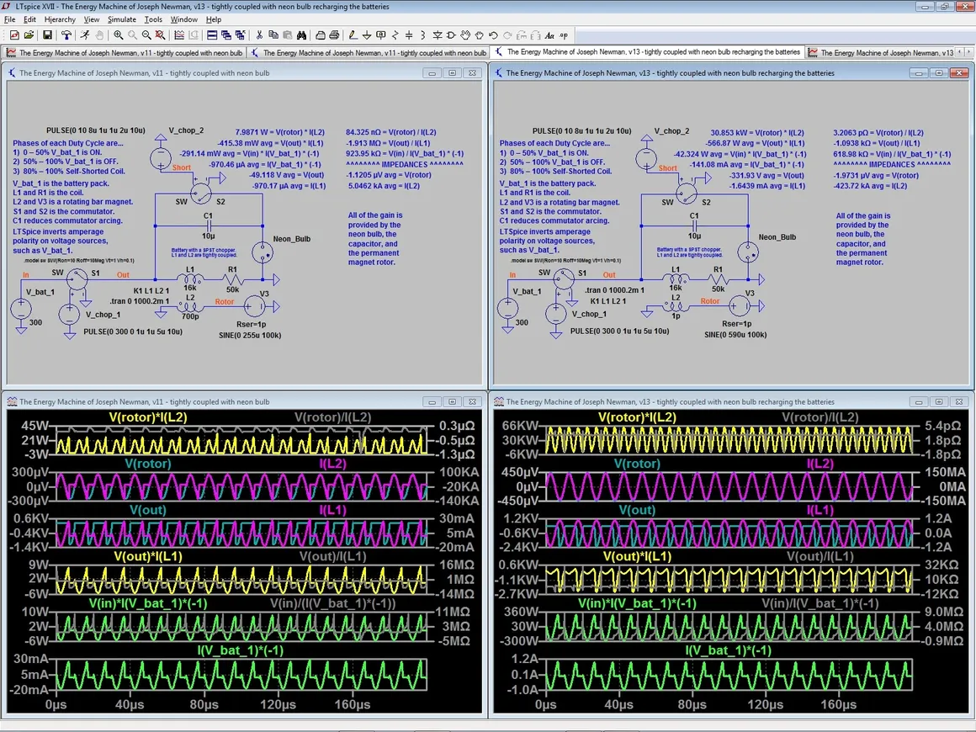
Task: Click the V(rotor)*I(L2) trace label in v11 plot
Action: (x=147, y=418)
